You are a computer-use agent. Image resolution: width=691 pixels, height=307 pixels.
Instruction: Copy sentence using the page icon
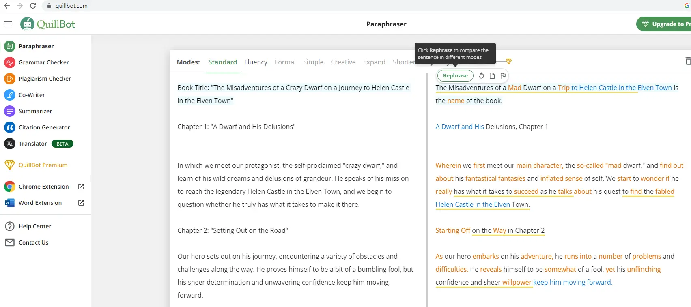coord(492,76)
